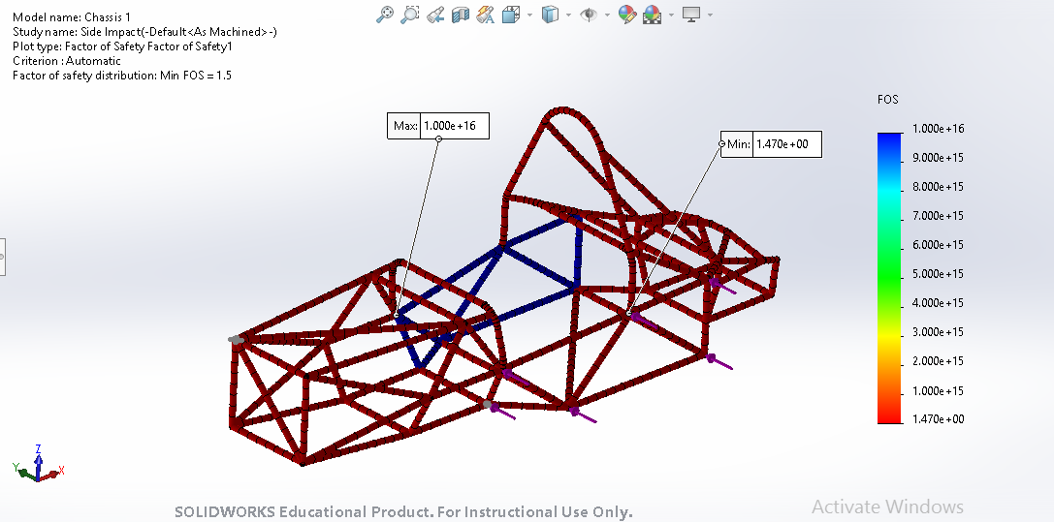Click the legend value 9.000e+15

coord(938,158)
